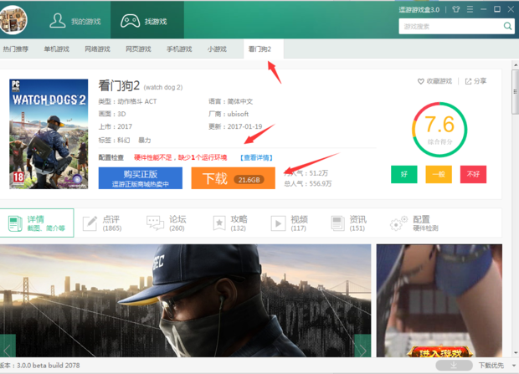
Task: Show next screenshot with right arrow
Action: click(x=362, y=346)
